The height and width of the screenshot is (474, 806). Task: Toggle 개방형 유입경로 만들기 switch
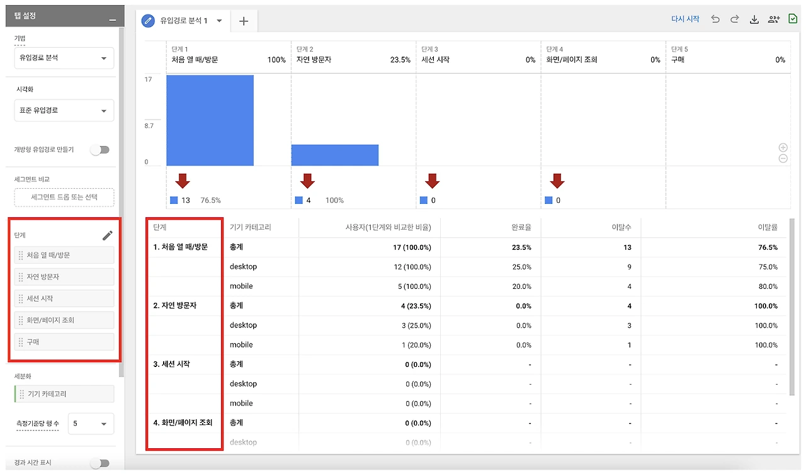pos(100,150)
